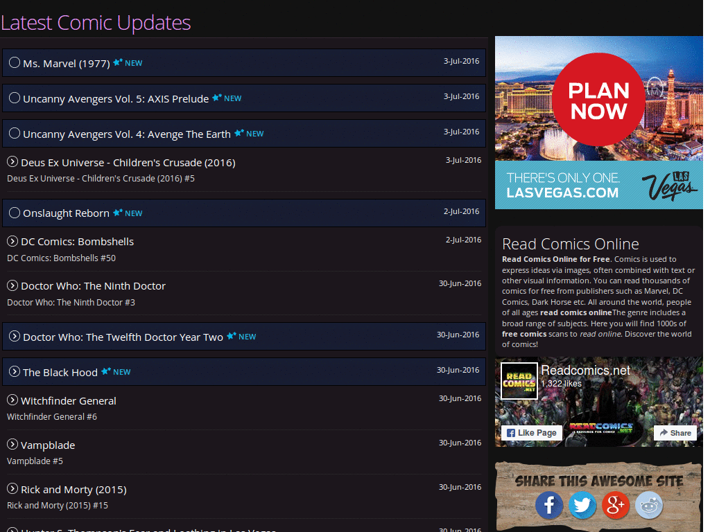
Task: Click the PLAN NOW Las Vegas ad
Action: (x=598, y=100)
